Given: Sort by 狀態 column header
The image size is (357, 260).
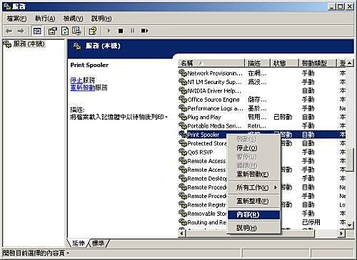Looking at the screenshot, I should [284, 63].
